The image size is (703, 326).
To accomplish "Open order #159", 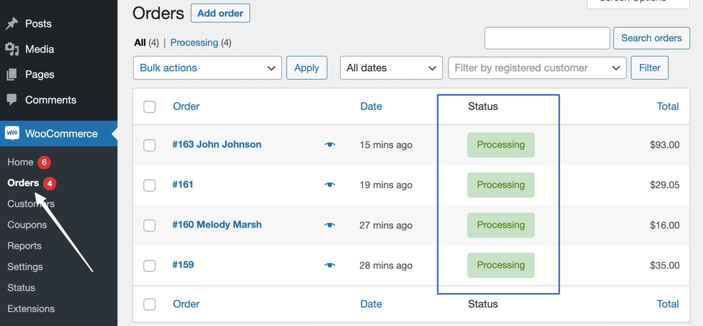I will [x=183, y=264].
